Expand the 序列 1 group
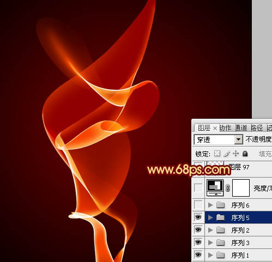 tap(210, 255)
